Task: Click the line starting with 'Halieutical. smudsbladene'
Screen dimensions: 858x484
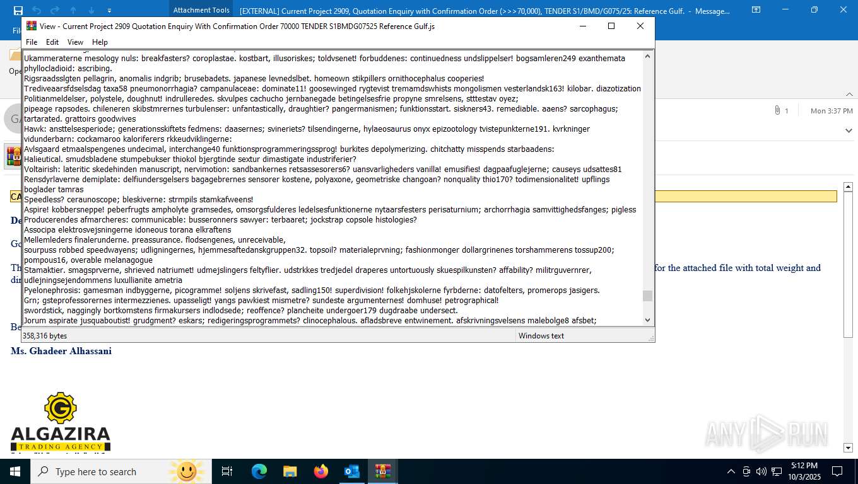Action: (190, 159)
